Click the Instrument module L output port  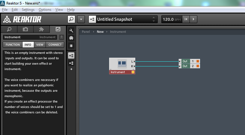134,62
